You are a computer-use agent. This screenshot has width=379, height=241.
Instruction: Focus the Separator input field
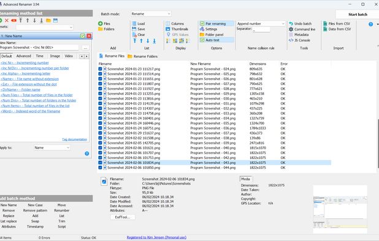pyautogui.click(x=261, y=29)
